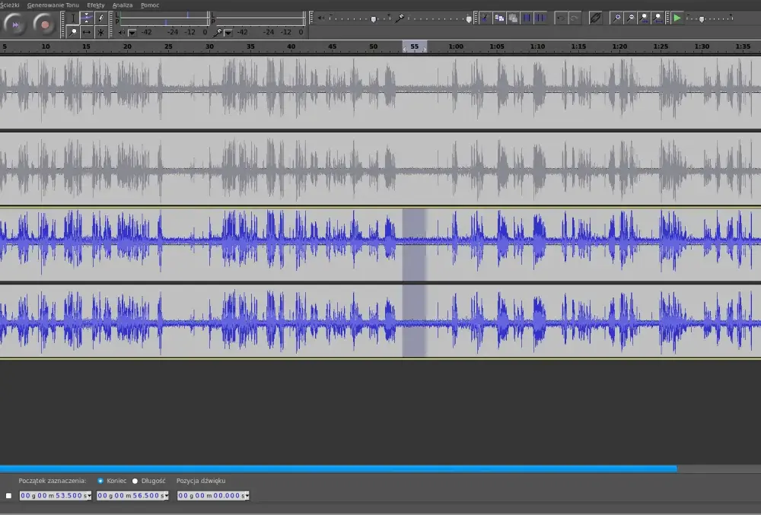The height and width of the screenshot is (515, 761).
Task: Click the Zoom Out magnifier icon
Action: pyautogui.click(x=630, y=18)
